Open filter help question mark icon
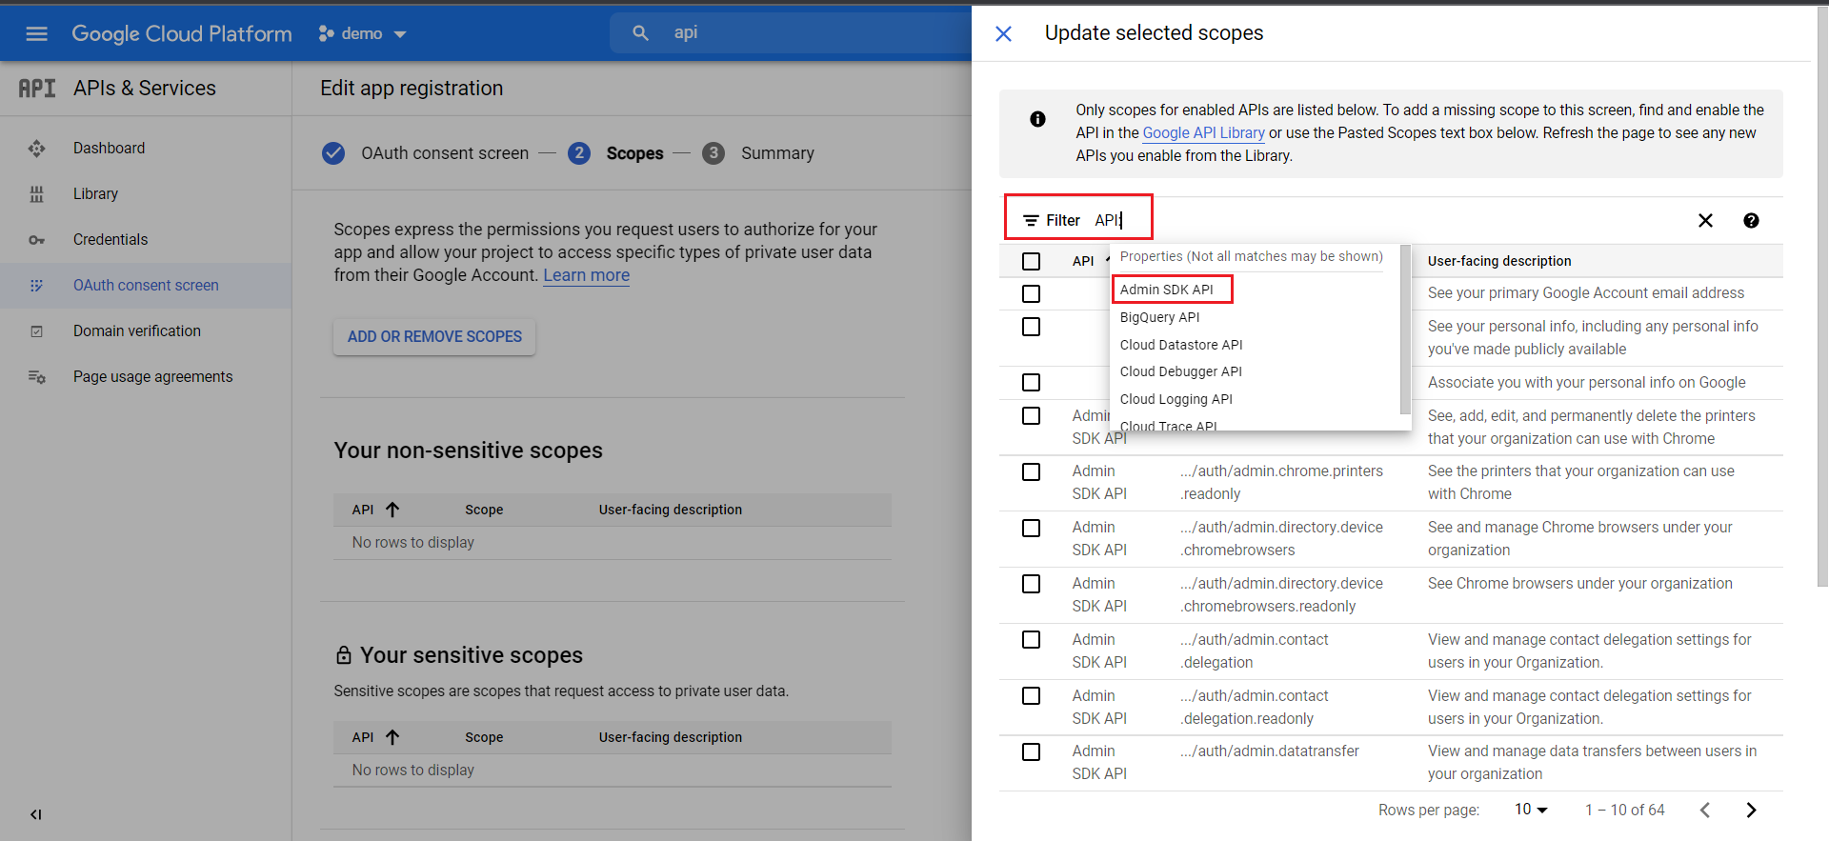Screen dimensions: 1829x841 coord(1751,221)
